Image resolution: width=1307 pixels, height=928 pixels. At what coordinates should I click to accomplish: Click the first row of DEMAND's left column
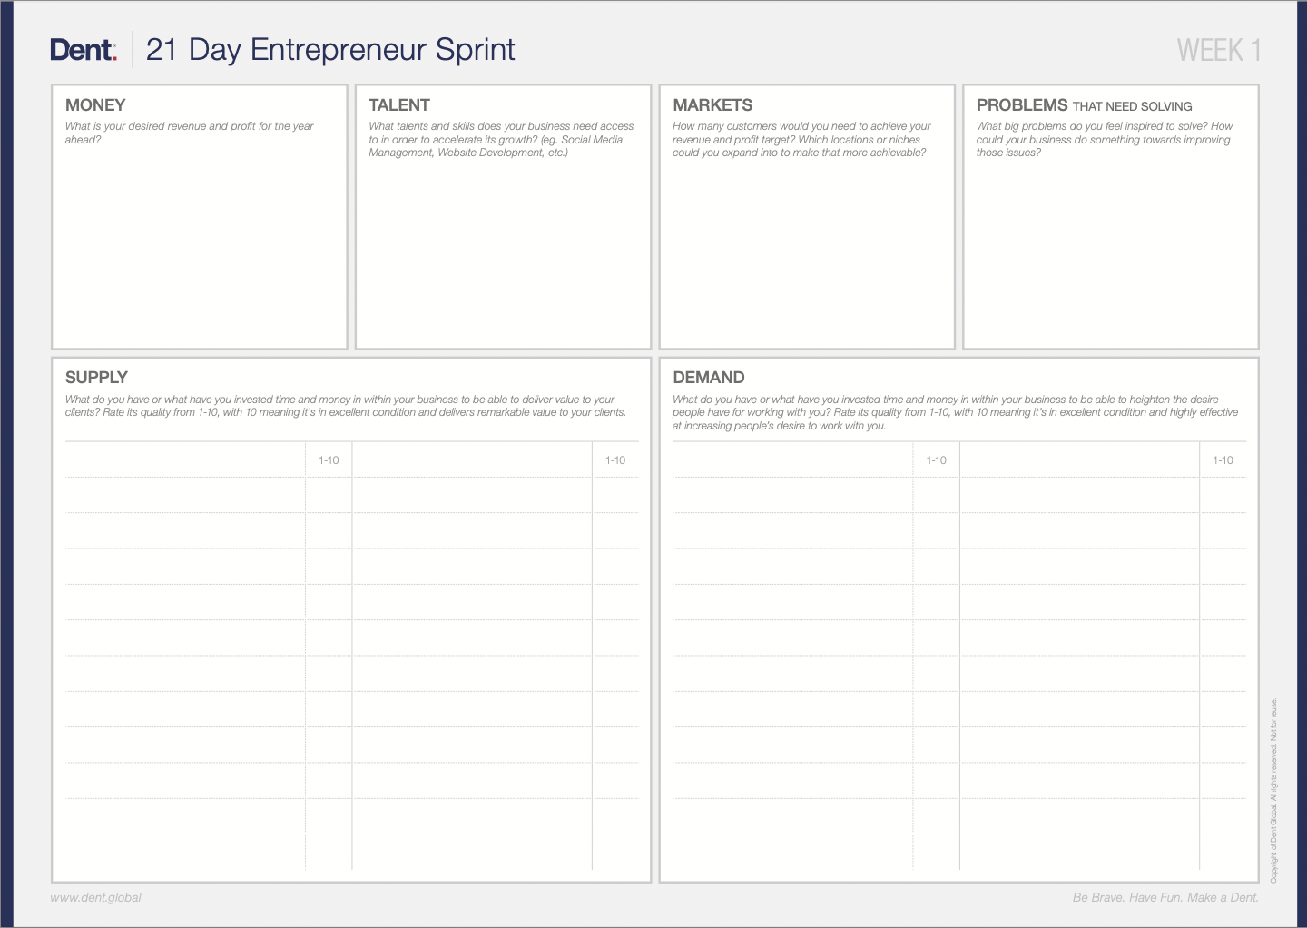(792, 496)
